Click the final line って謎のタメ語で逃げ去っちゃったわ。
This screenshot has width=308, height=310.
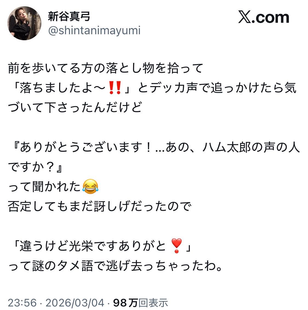[115, 266]
